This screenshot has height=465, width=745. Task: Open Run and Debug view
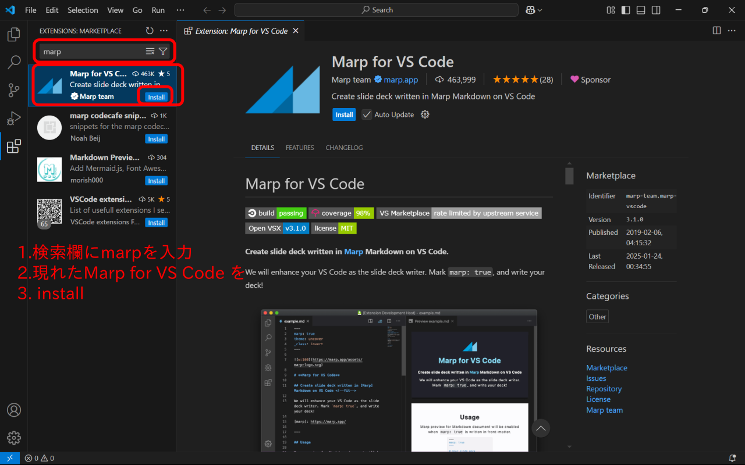point(14,118)
